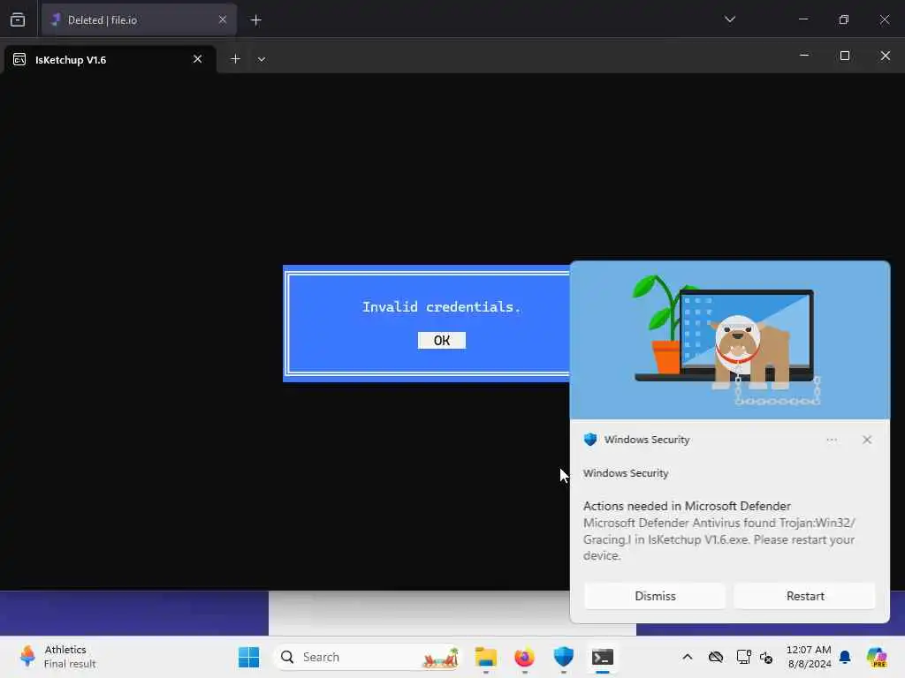Screen dimensions: 905x678
Task: Click the taskbar Search box
Action: [x=369, y=657]
